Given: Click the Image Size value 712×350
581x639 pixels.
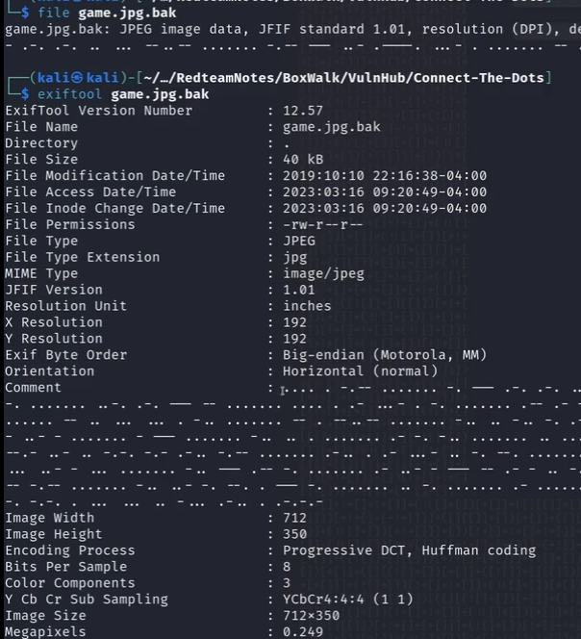Looking at the screenshot, I should click(311, 616).
